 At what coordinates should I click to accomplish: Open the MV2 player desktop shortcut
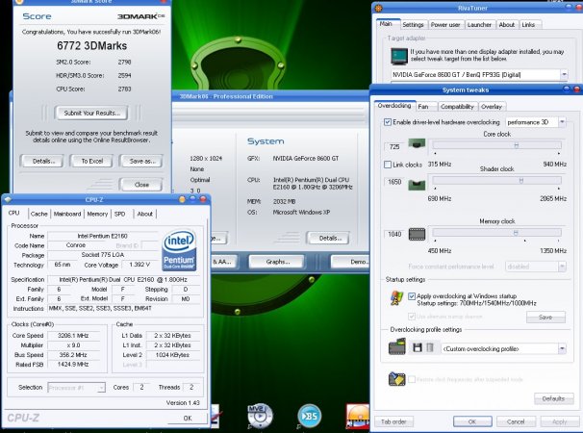coord(260,416)
